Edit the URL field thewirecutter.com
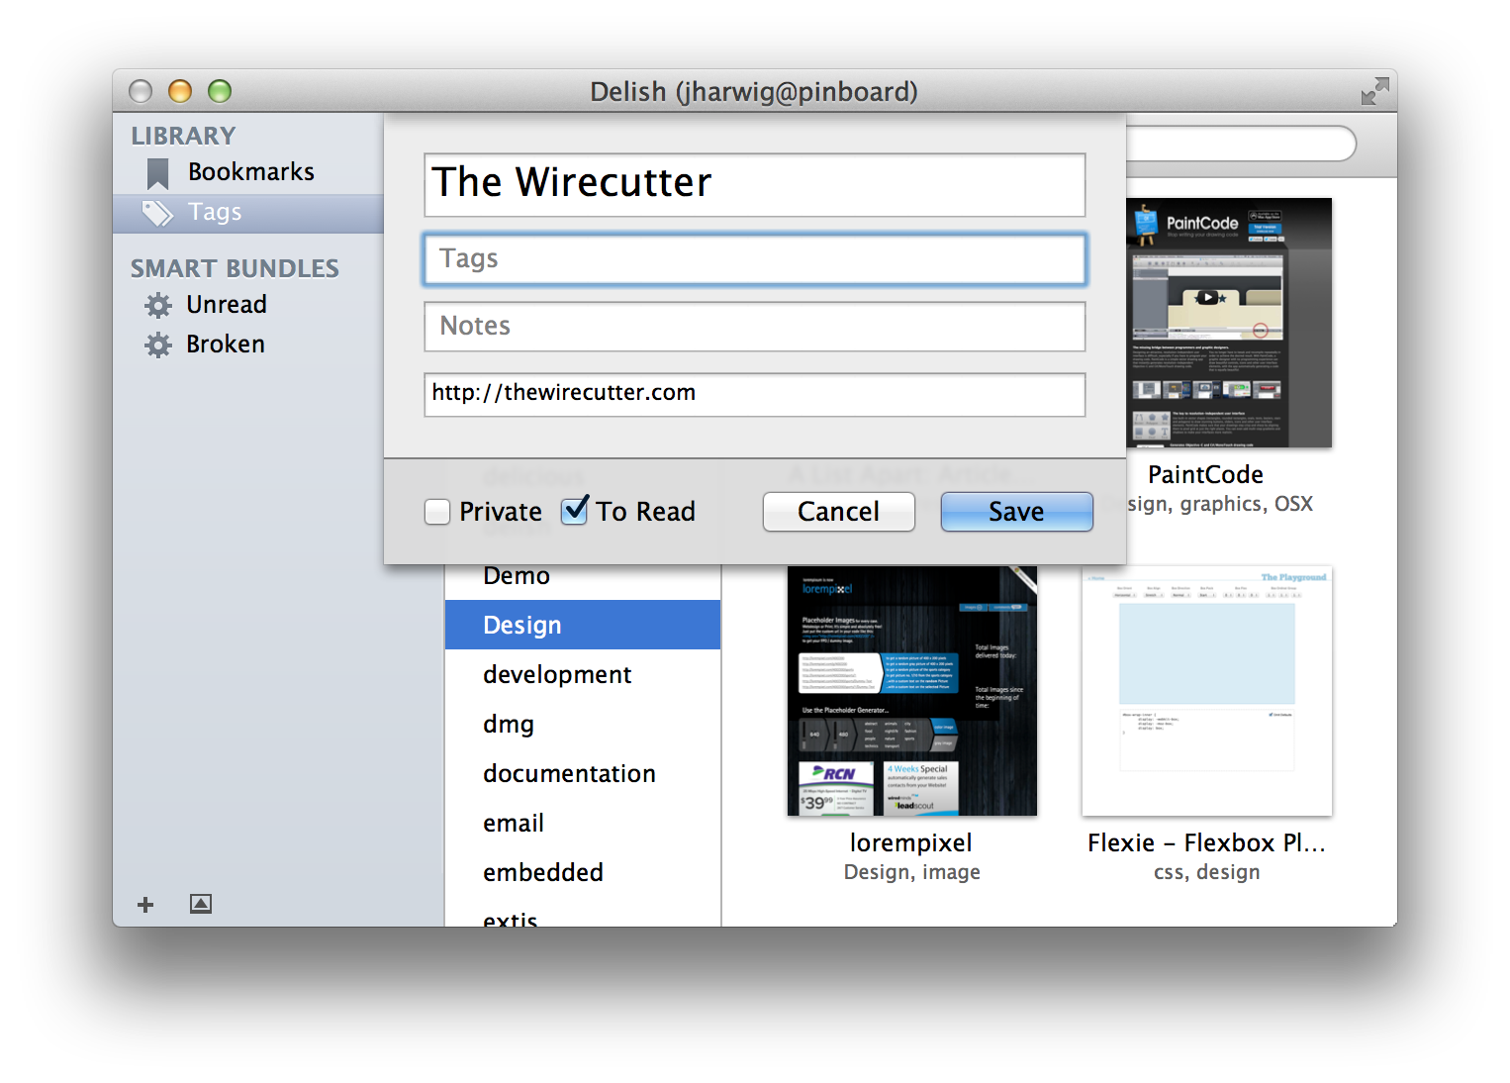The width and height of the screenshot is (1510, 1083). pyautogui.click(x=754, y=394)
